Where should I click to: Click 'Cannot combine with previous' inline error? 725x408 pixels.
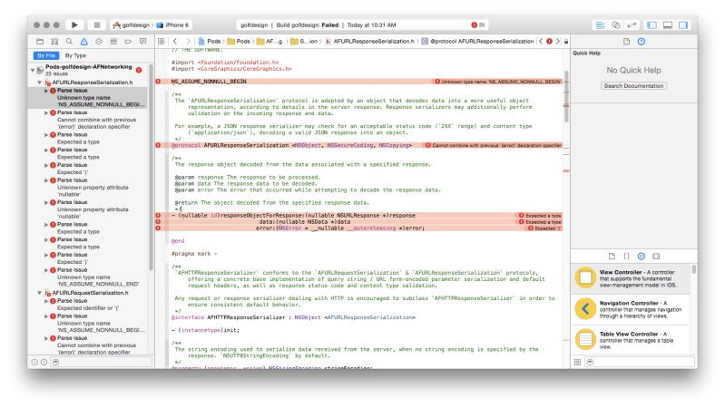click(x=494, y=145)
